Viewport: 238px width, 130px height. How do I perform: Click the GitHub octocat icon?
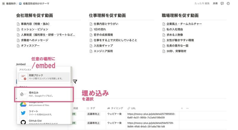[23, 122]
